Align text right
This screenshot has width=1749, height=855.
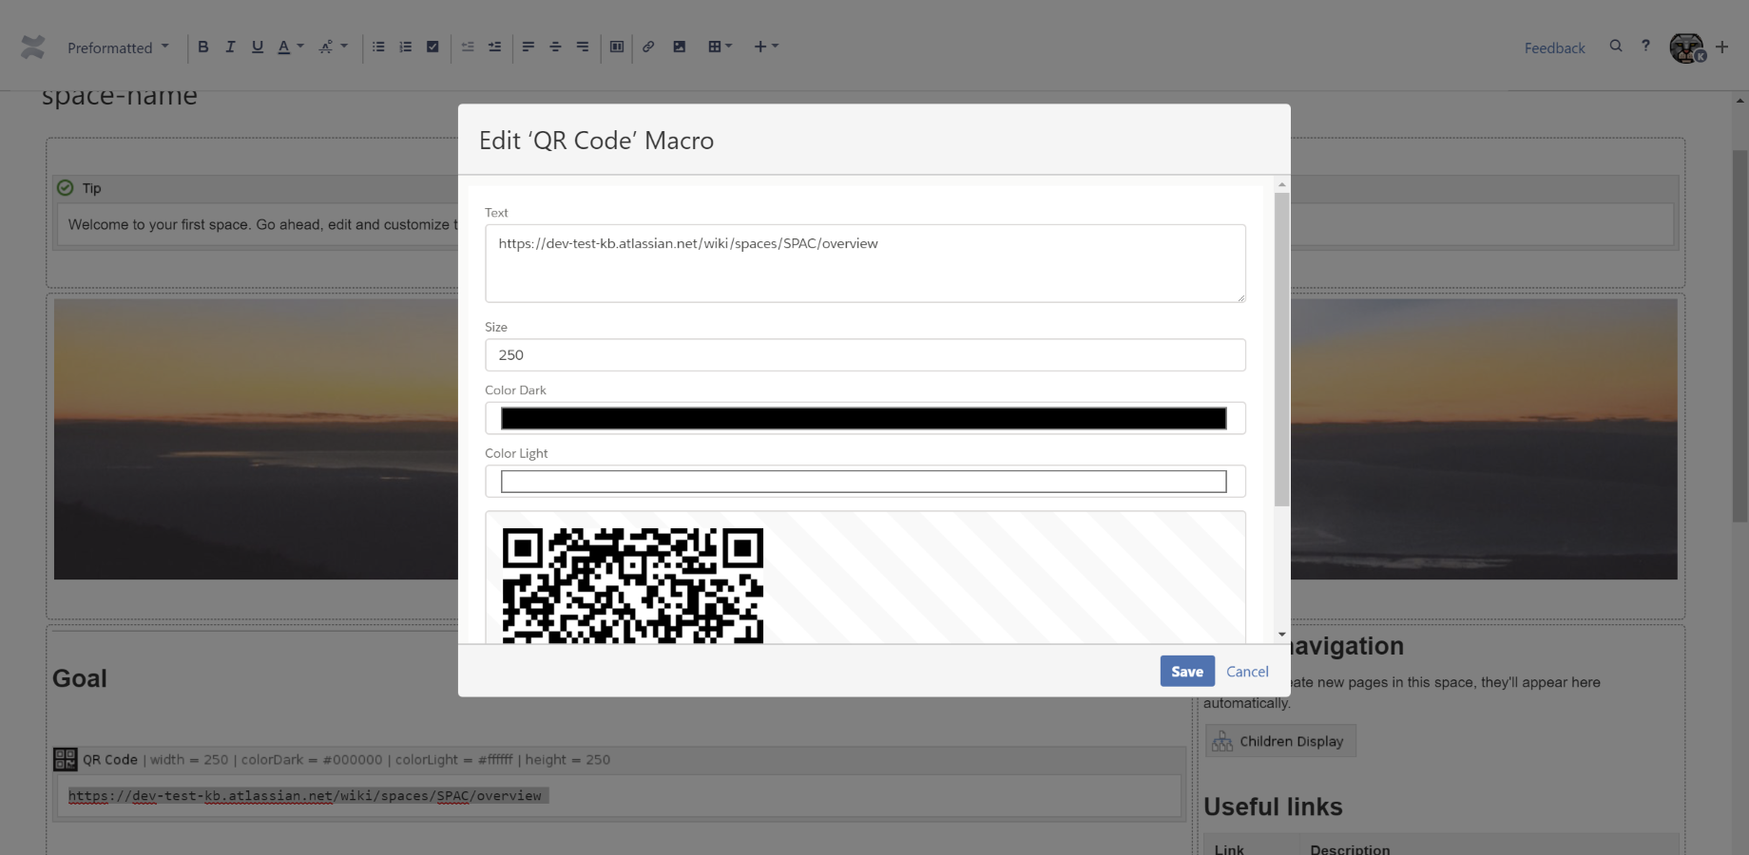click(583, 47)
